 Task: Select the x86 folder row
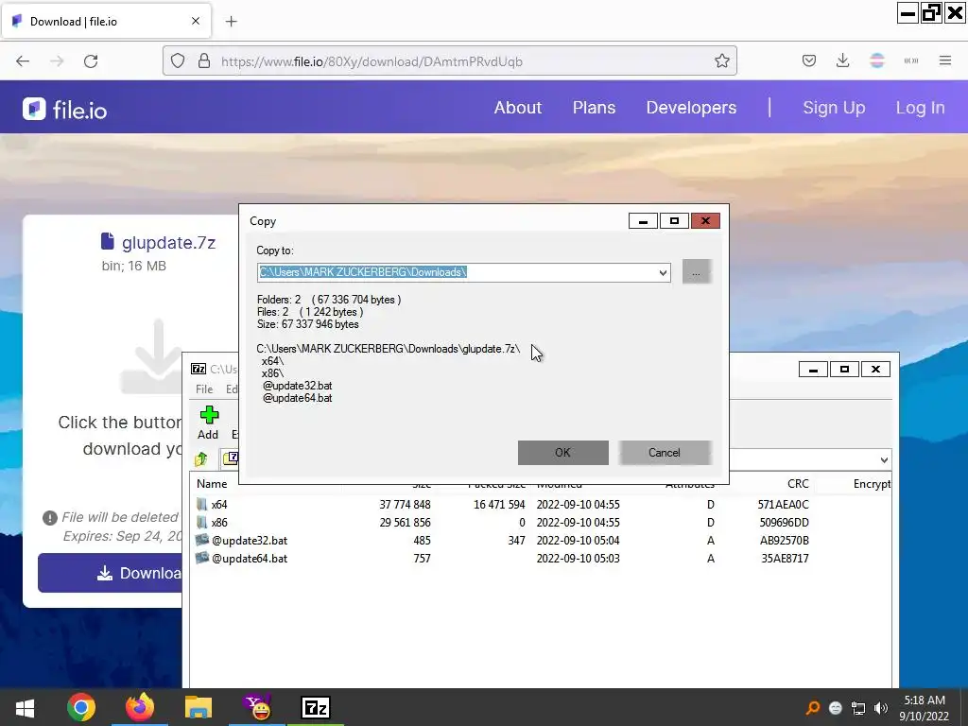(x=540, y=522)
